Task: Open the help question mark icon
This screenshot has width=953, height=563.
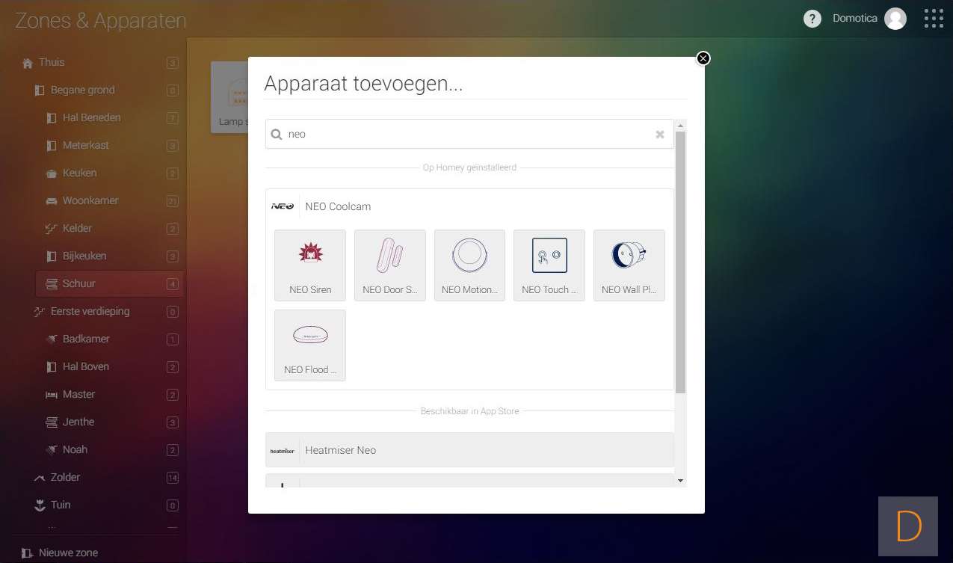Action: pyautogui.click(x=812, y=19)
